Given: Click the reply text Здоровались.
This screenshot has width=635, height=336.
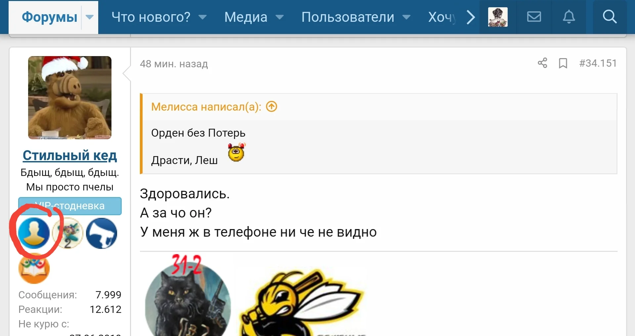Looking at the screenshot, I should (185, 194).
